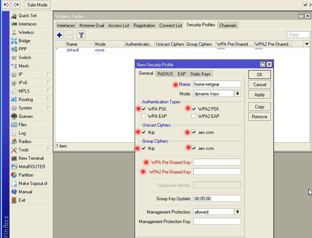
Task: Click the Apply button
Action: click(259, 95)
